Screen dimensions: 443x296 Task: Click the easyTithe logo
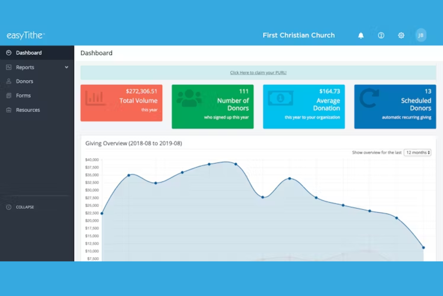tap(26, 35)
